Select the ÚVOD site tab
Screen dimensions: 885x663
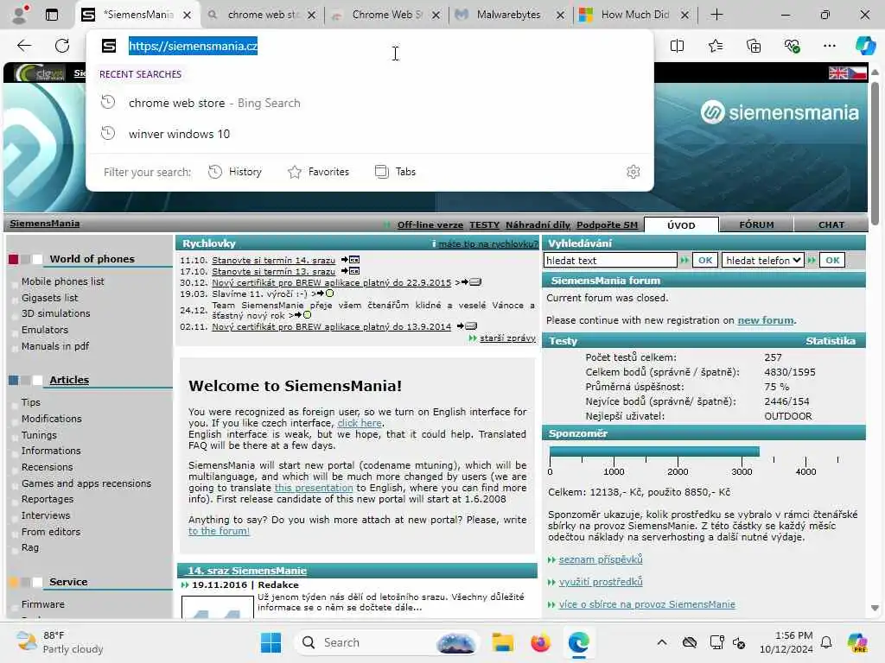coord(681,225)
